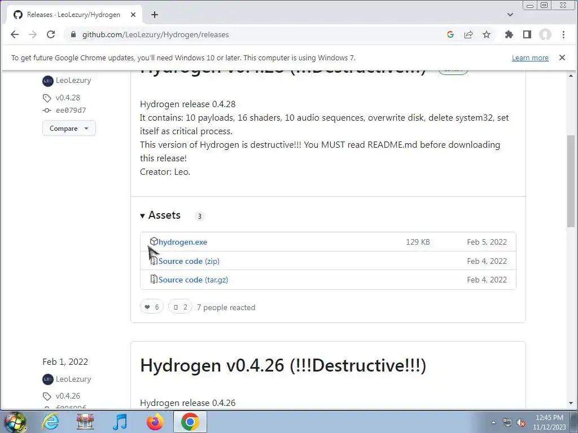Click the network tray icon
The image size is (578, 433).
click(507, 423)
